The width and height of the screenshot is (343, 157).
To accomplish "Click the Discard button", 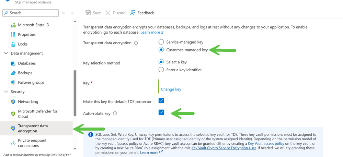I will pyautogui.click(x=115, y=13).
